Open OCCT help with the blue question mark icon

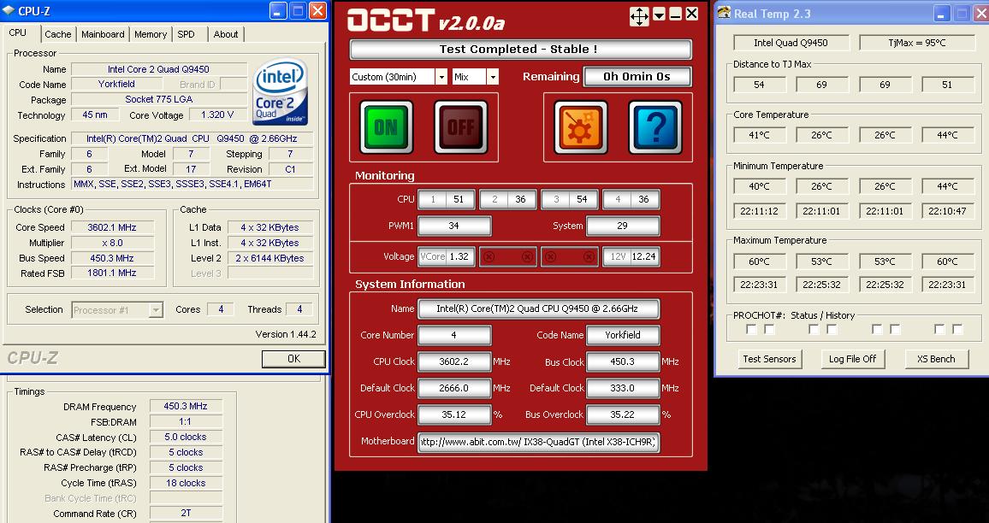pos(655,127)
